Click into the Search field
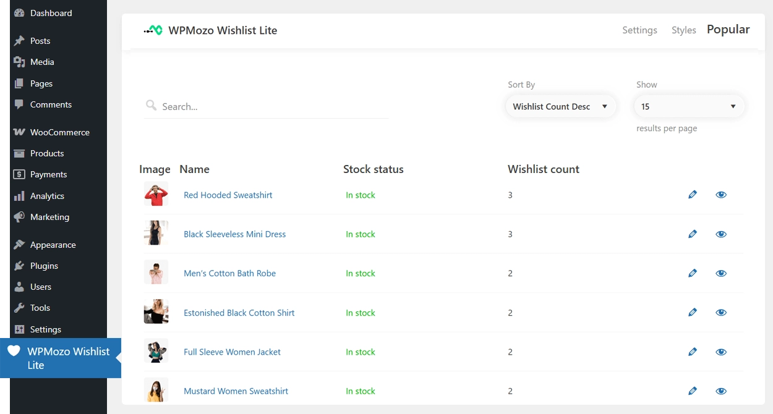The image size is (773, 414). tap(267, 106)
